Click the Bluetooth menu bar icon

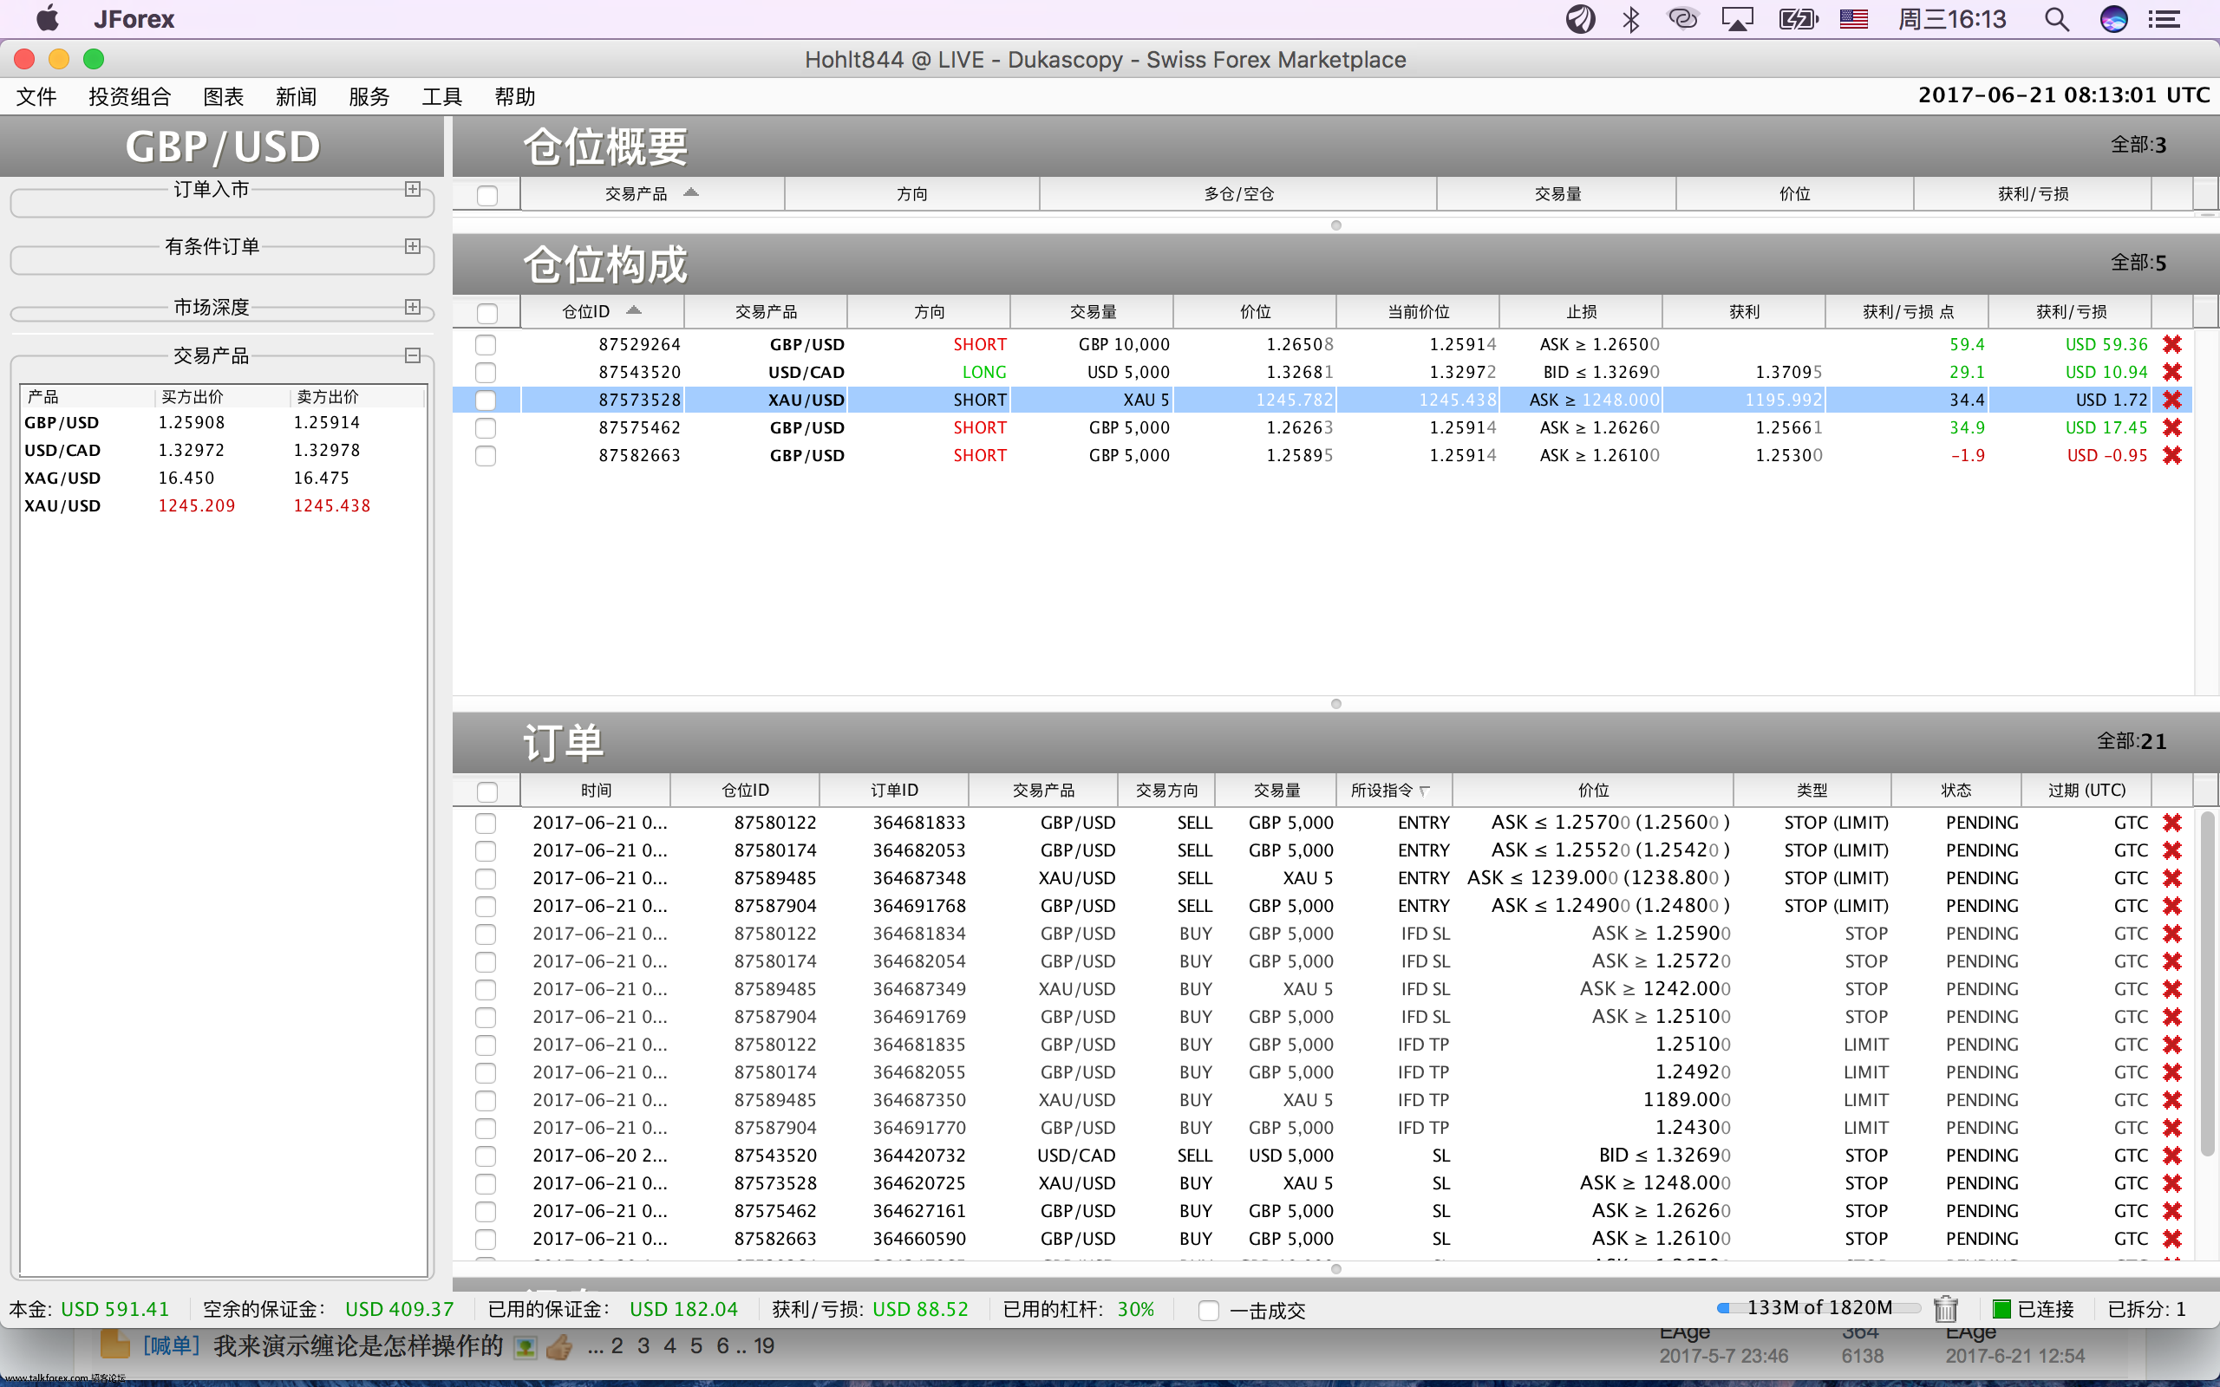pos(1631,19)
